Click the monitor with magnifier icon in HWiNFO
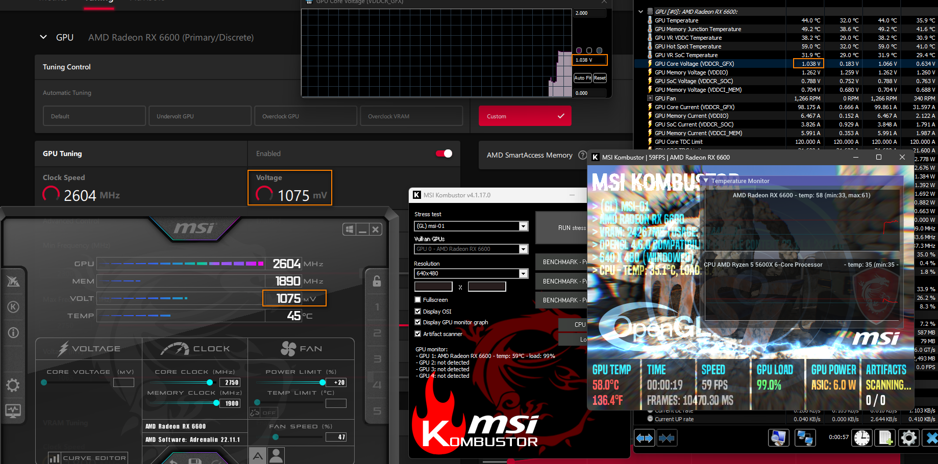 779,438
